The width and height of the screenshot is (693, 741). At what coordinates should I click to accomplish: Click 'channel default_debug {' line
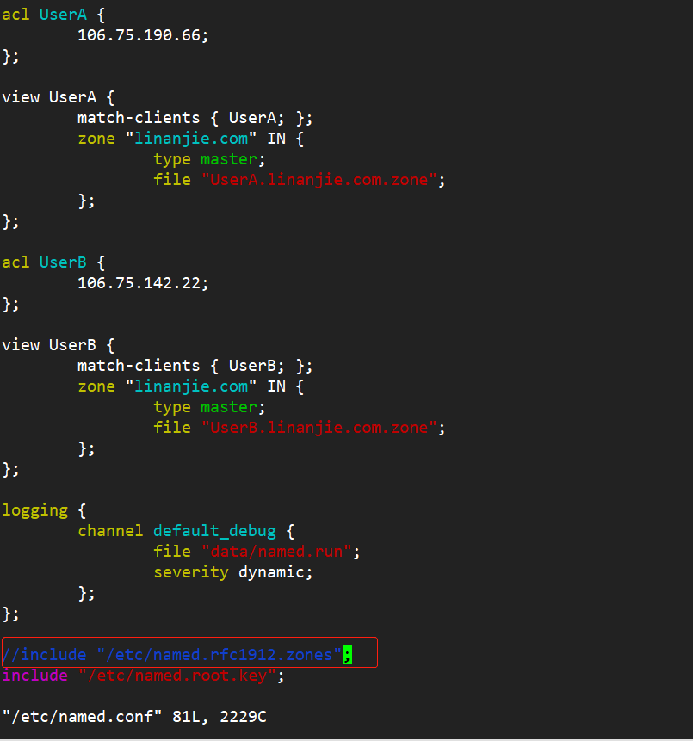(186, 531)
